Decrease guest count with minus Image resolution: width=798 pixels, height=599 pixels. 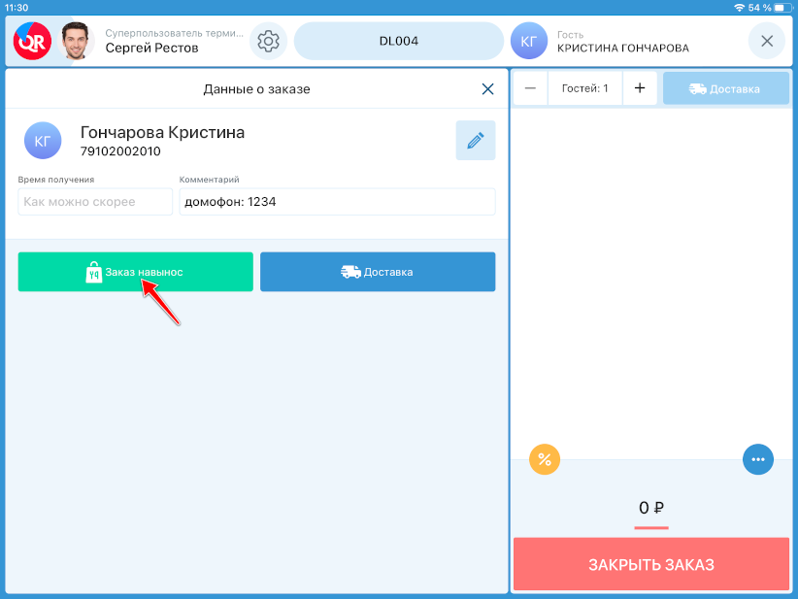click(x=530, y=88)
